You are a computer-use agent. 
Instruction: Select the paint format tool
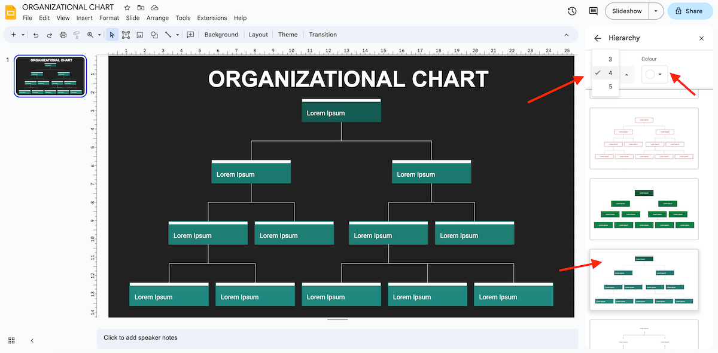(x=77, y=35)
